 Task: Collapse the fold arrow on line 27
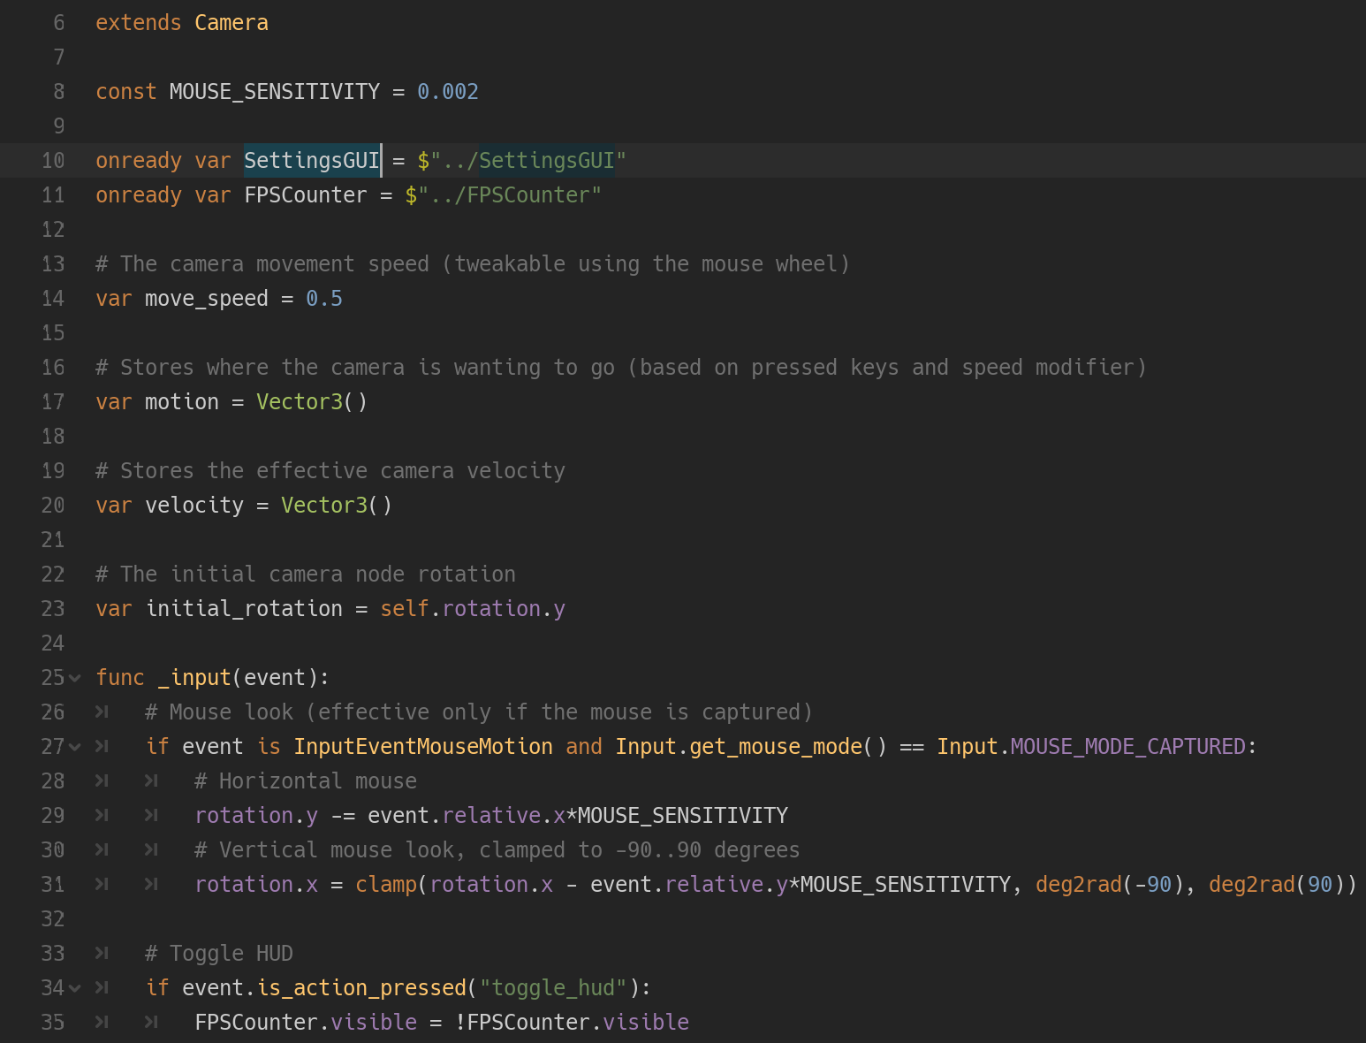point(75,747)
